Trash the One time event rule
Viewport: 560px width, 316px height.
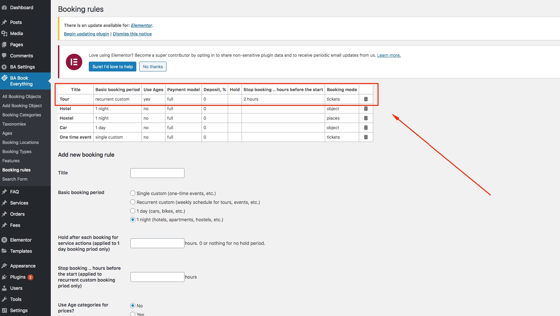pos(366,137)
